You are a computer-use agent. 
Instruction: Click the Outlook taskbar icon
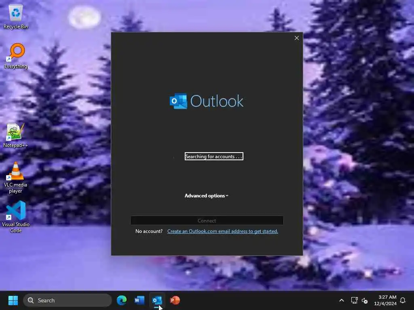(157, 300)
